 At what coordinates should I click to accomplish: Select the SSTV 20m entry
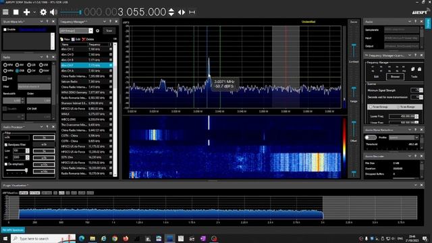tap(86, 157)
